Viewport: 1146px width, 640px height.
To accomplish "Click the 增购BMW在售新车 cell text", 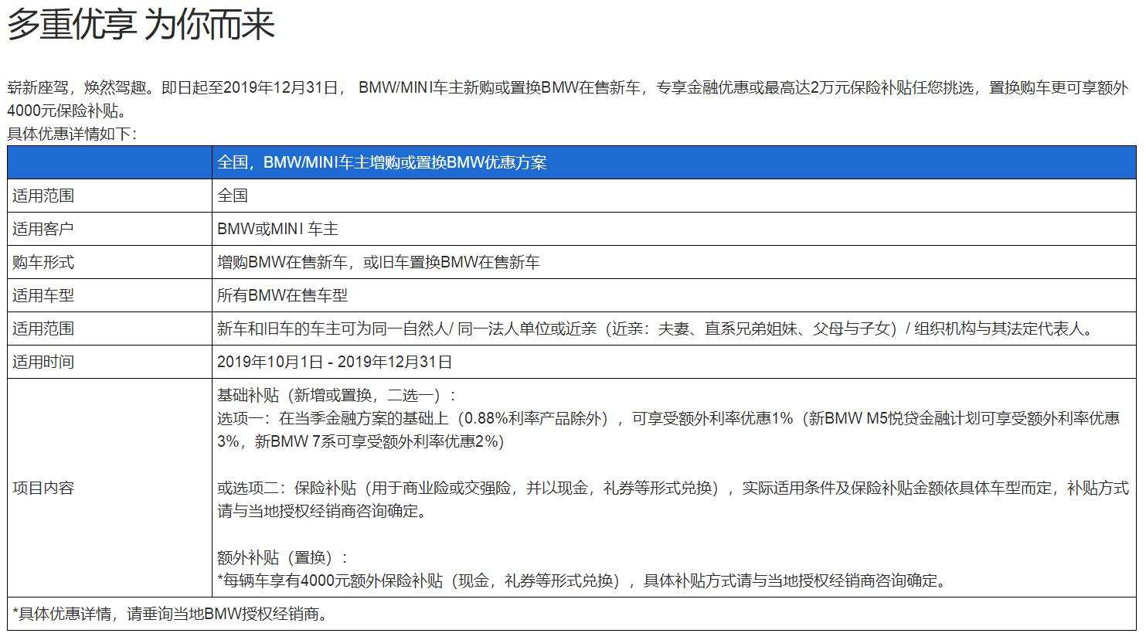I will tap(378, 262).
